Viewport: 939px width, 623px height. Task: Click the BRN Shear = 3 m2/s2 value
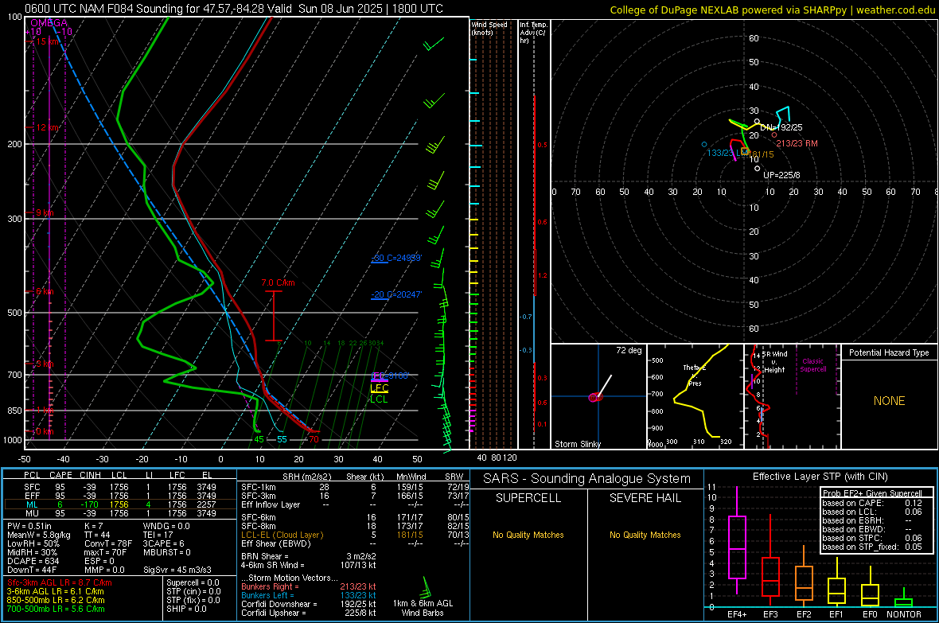coord(309,556)
